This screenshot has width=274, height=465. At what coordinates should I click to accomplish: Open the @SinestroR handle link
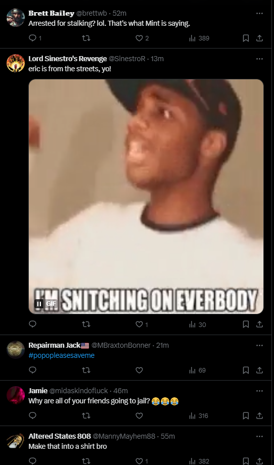tap(127, 59)
